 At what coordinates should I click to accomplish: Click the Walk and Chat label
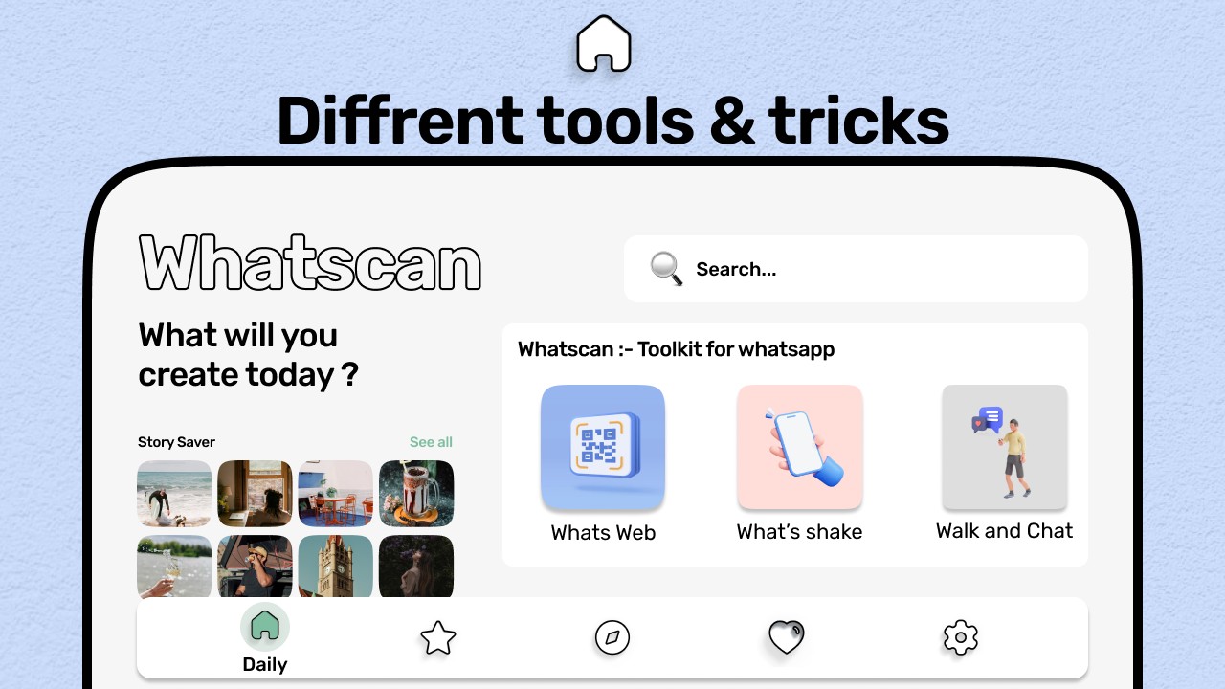1005,531
